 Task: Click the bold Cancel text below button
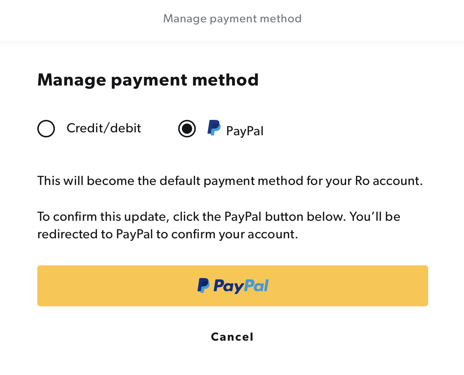[x=232, y=337]
